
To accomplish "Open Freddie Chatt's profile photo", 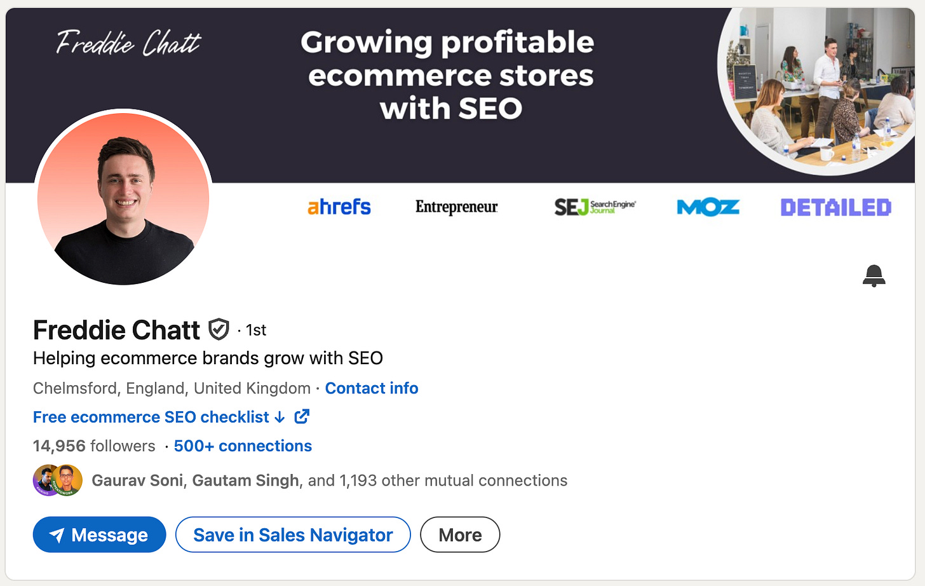I will click(x=123, y=198).
